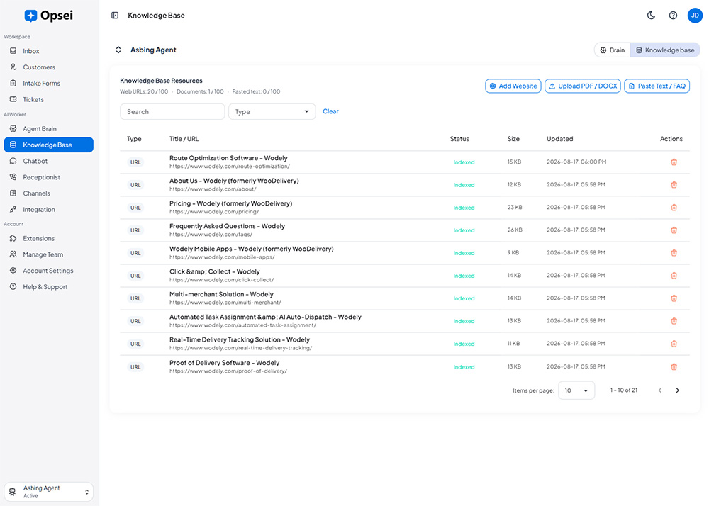Viewport: 709px width, 506px height.
Task: Delete Click & Collect resource
Action: pyautogui.click(x=674, y=276)
